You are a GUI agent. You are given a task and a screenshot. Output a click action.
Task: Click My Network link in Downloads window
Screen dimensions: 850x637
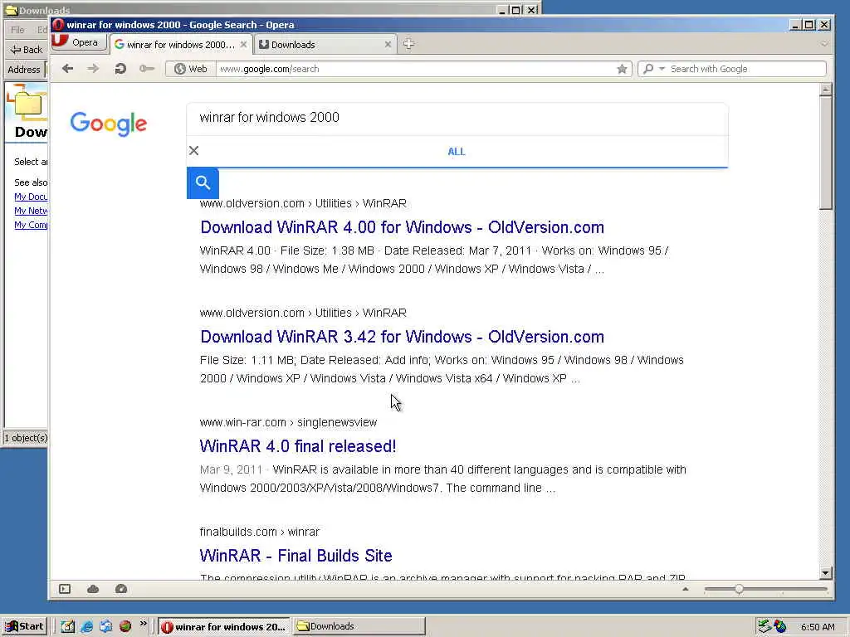31,211
